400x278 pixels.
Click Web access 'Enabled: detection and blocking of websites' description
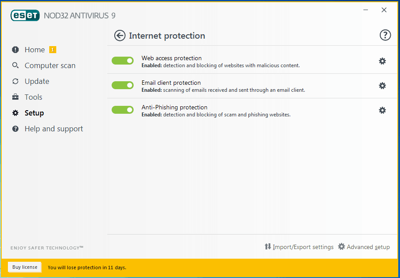pos(221,65)
